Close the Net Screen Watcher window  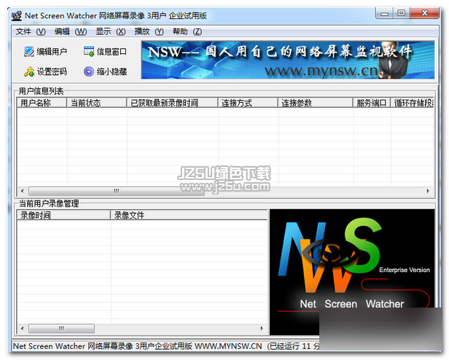pos(425,13)
